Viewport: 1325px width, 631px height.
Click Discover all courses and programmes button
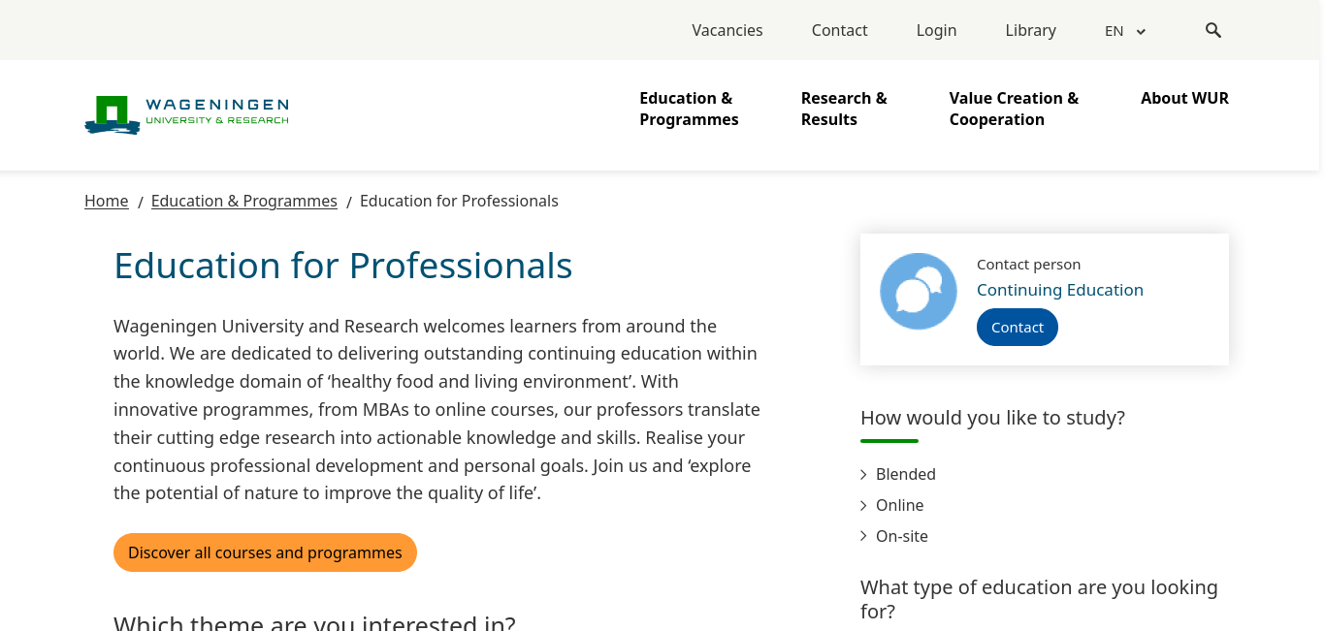pyautogui.click(x=265, y=552)
